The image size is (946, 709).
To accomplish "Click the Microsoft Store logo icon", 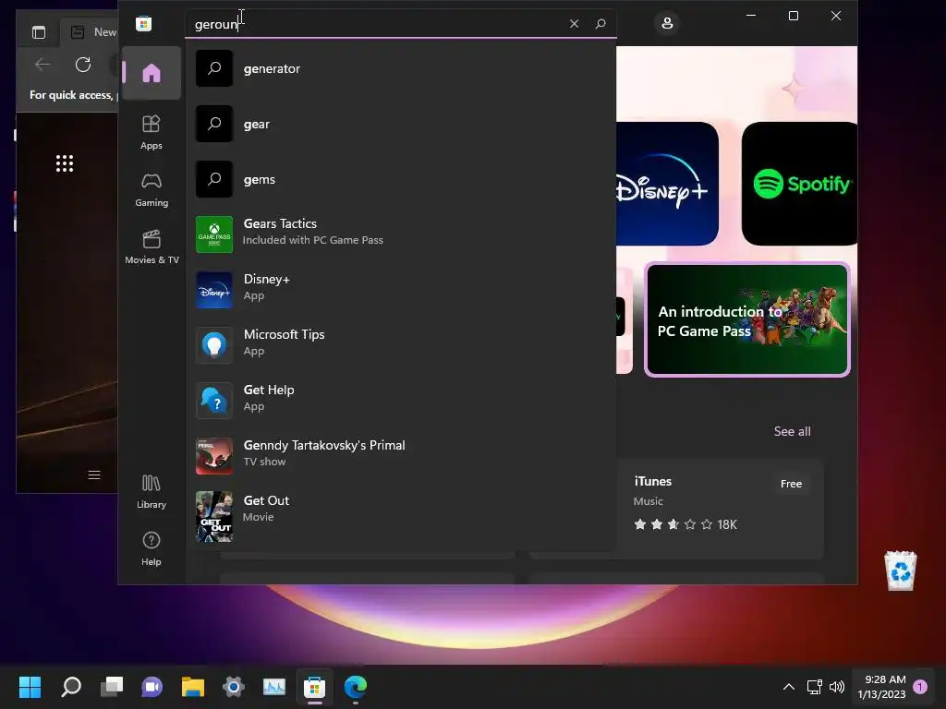I will pos(143,23).
